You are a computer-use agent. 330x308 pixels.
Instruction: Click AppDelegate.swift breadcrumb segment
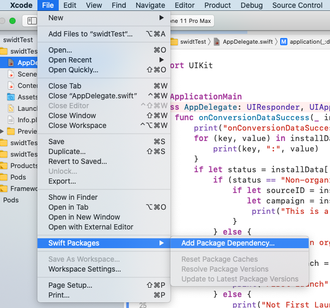coord(248,42)
